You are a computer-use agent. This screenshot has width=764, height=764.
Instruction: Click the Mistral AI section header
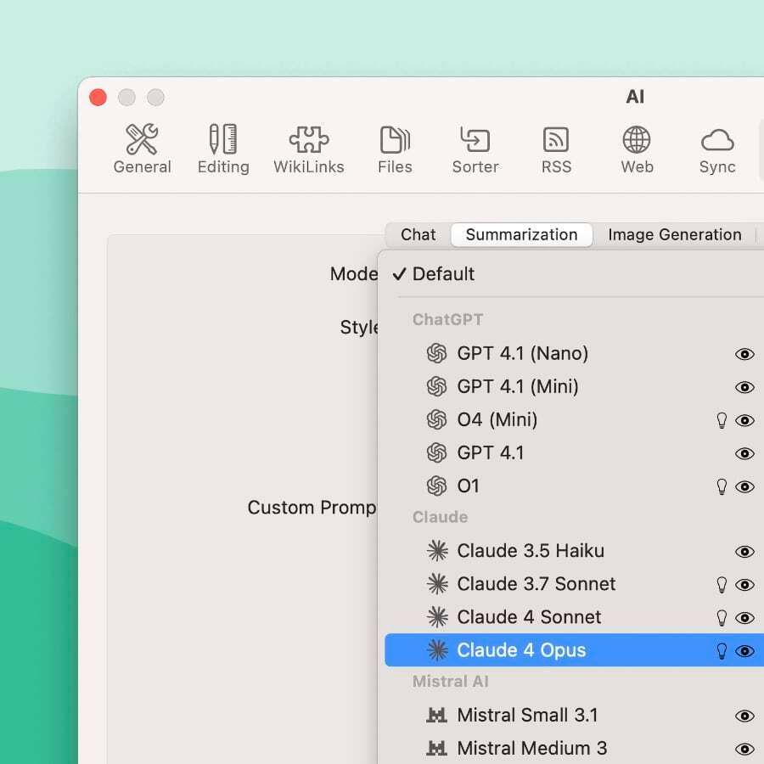pyautogui.click(x=450, y=681)
